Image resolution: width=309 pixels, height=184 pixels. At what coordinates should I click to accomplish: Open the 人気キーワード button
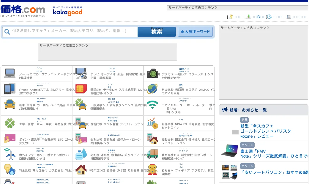tap(195, 32)
